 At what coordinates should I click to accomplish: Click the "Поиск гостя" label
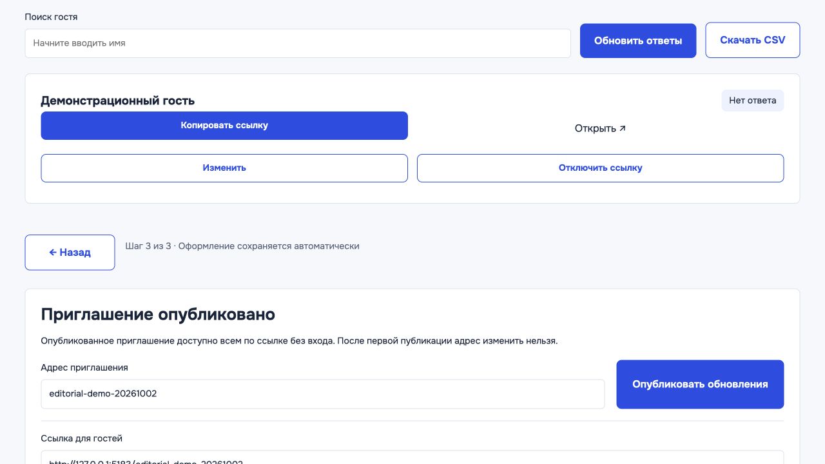pyautogui.click(x=52, y=17)
